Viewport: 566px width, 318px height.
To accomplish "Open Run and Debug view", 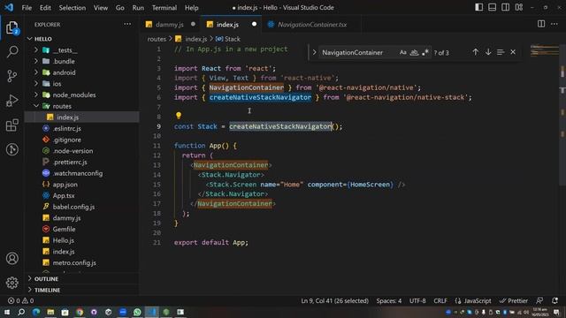I will click(11, 100).
